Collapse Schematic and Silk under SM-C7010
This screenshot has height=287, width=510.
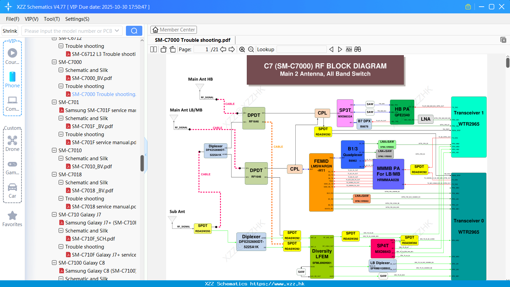[x=61, y=158]
